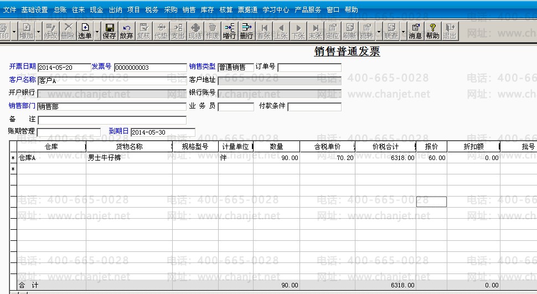Click the 修改 (Modify) toolbar icon
Screen dimensions: 537x294
pyautogui.click(x=51, y=31)
